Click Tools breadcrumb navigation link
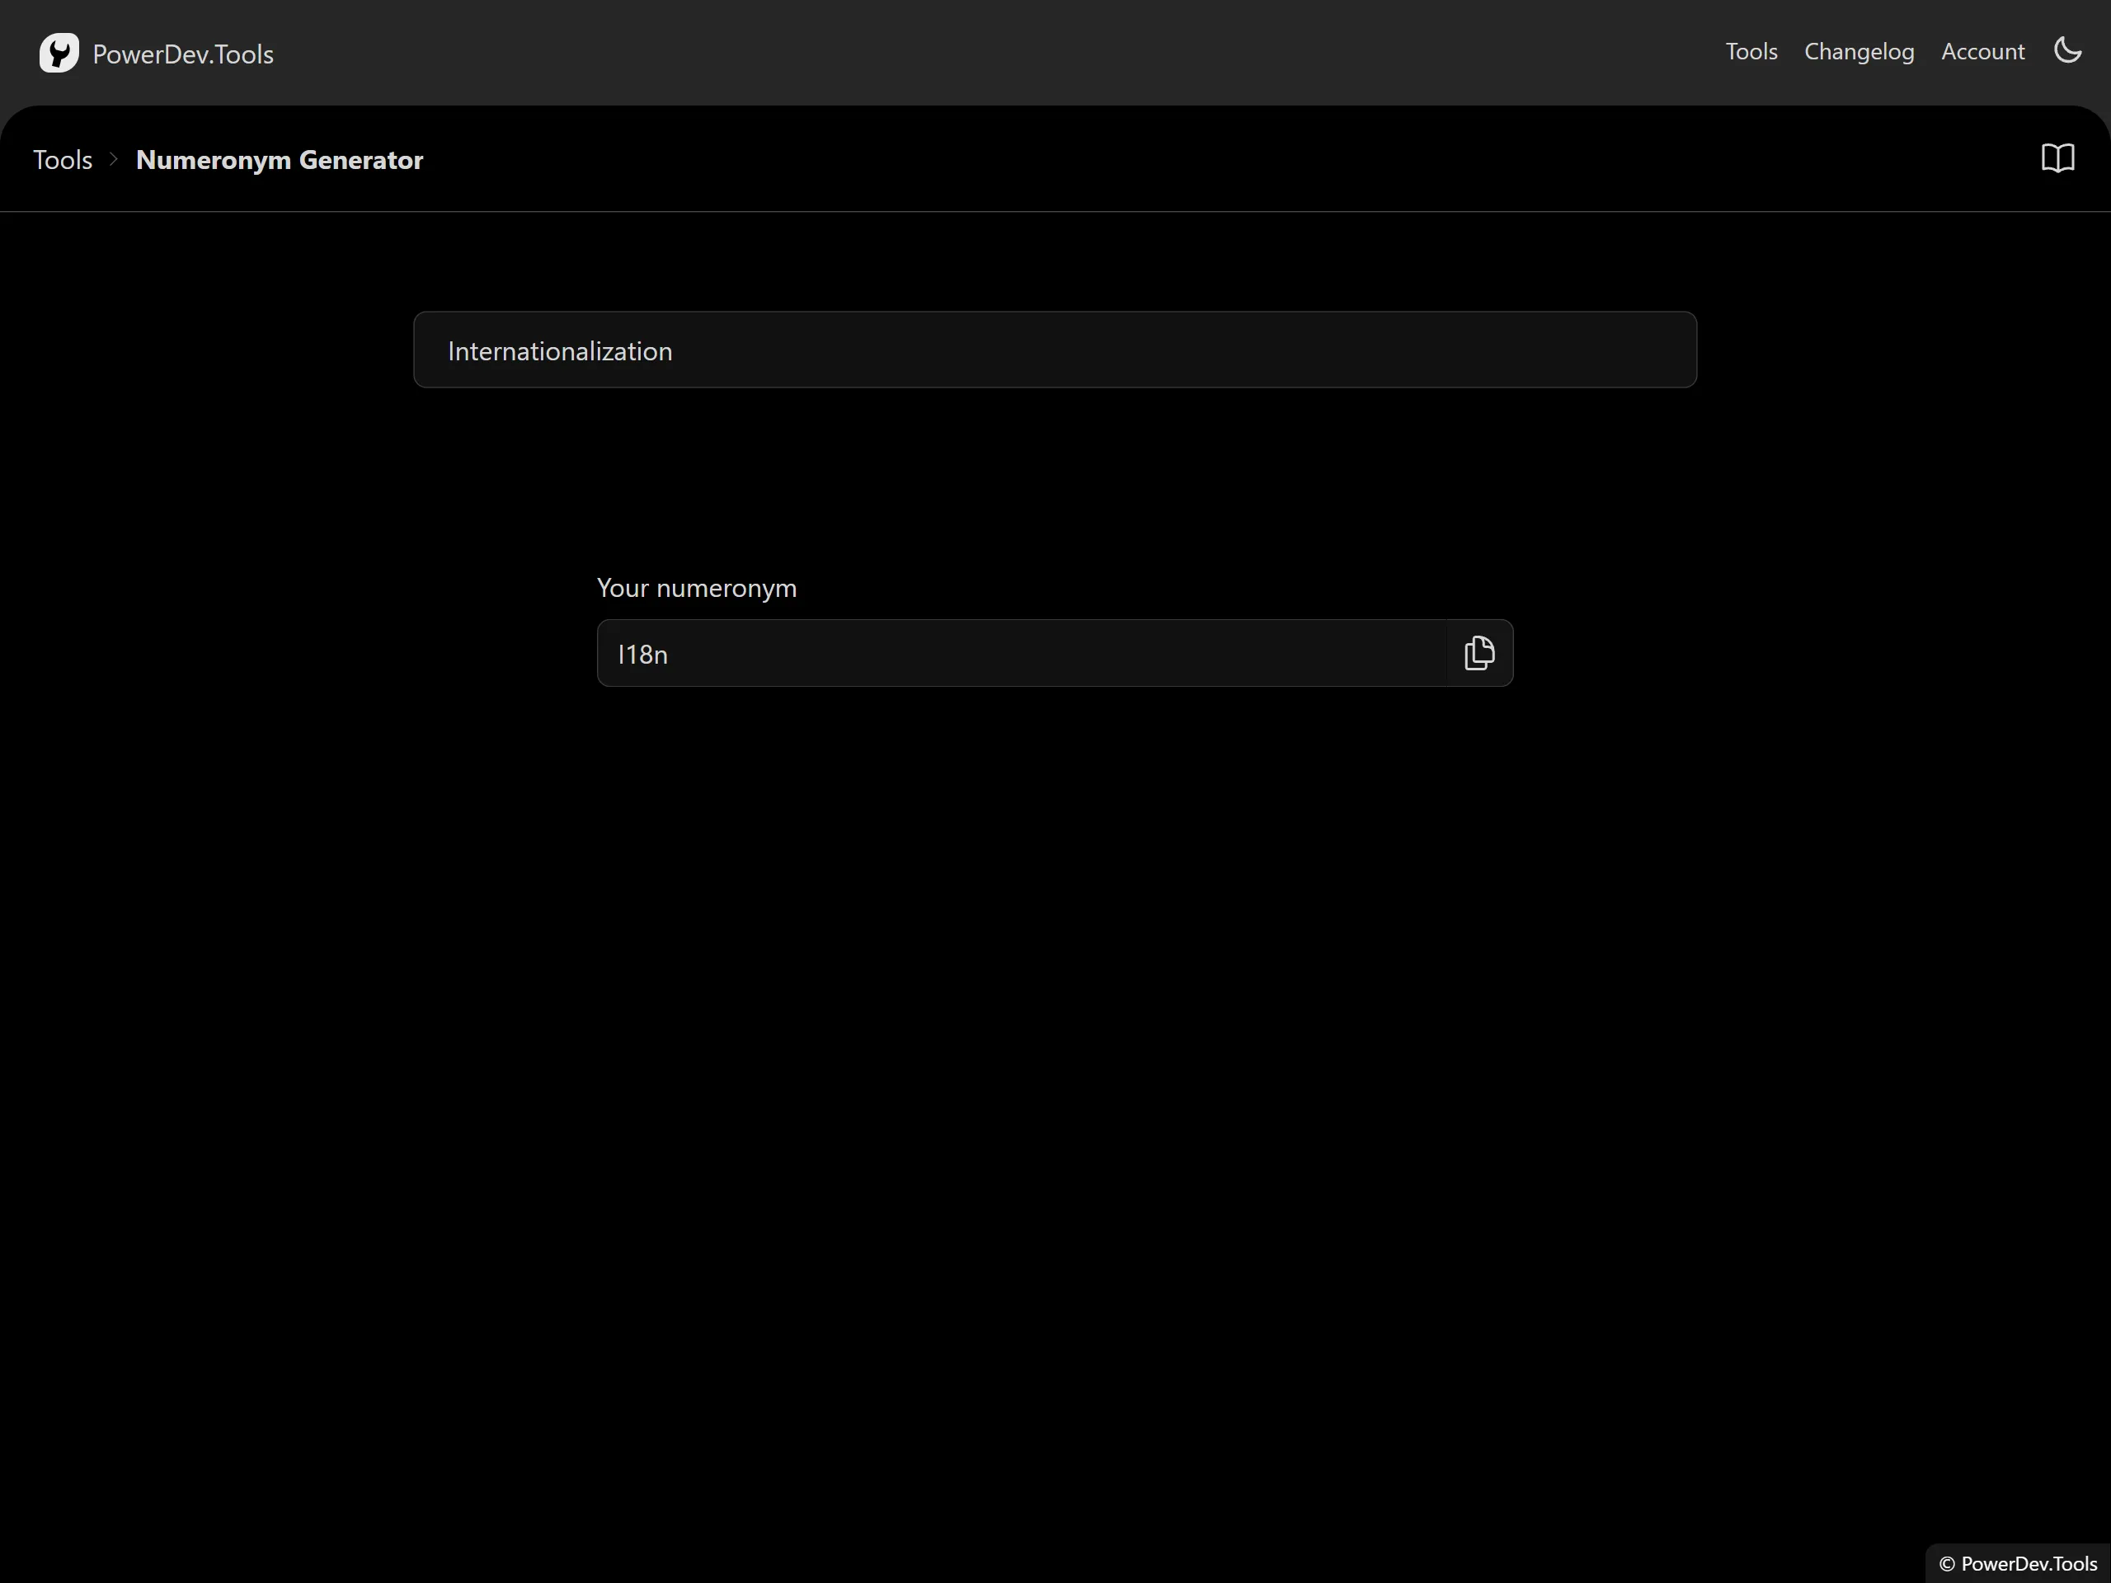 (x=62, y=158)
